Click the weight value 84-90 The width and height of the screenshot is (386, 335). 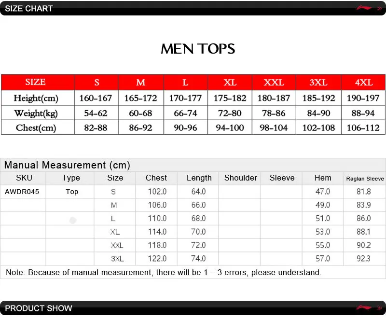tap(318, 113)
